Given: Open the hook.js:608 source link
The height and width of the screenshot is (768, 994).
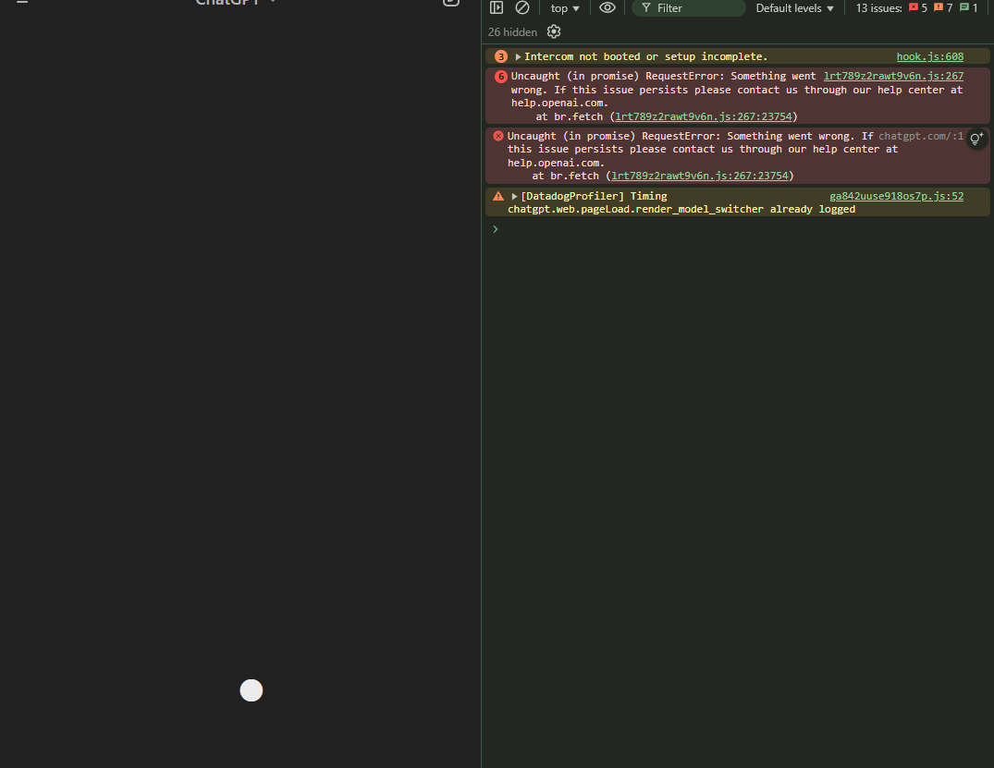Looking at the screenshot, I should (x=929, y=56).
